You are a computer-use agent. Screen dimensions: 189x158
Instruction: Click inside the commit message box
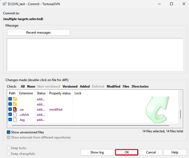pyautogui.click(x=95, y=55)
